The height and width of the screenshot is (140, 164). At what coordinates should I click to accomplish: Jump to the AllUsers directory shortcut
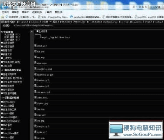click(35, 22)
